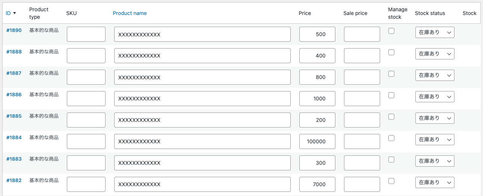
Task: Click Product name field for product #1885
Action: (x=202, y=120)
